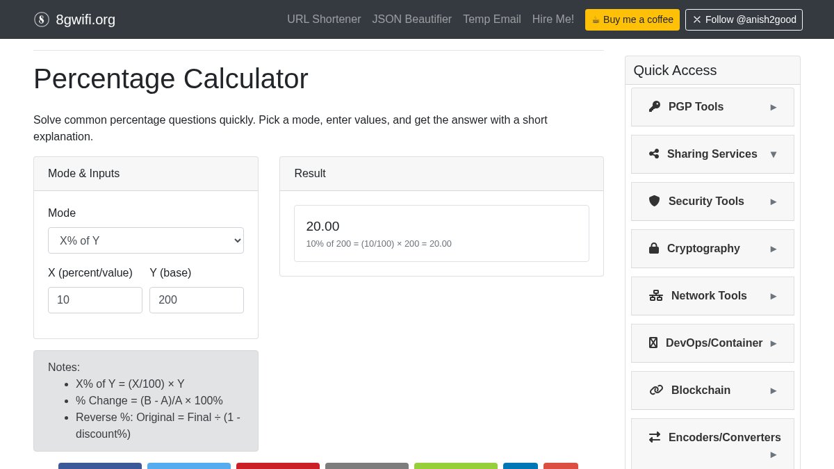
Task: Click the DevOps/Container icon
Action: 653,343
